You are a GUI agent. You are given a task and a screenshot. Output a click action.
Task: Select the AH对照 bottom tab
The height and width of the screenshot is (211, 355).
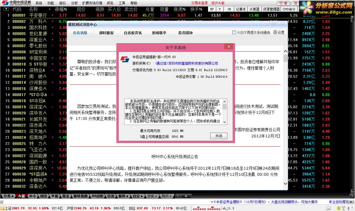click(x=98, y=196)
